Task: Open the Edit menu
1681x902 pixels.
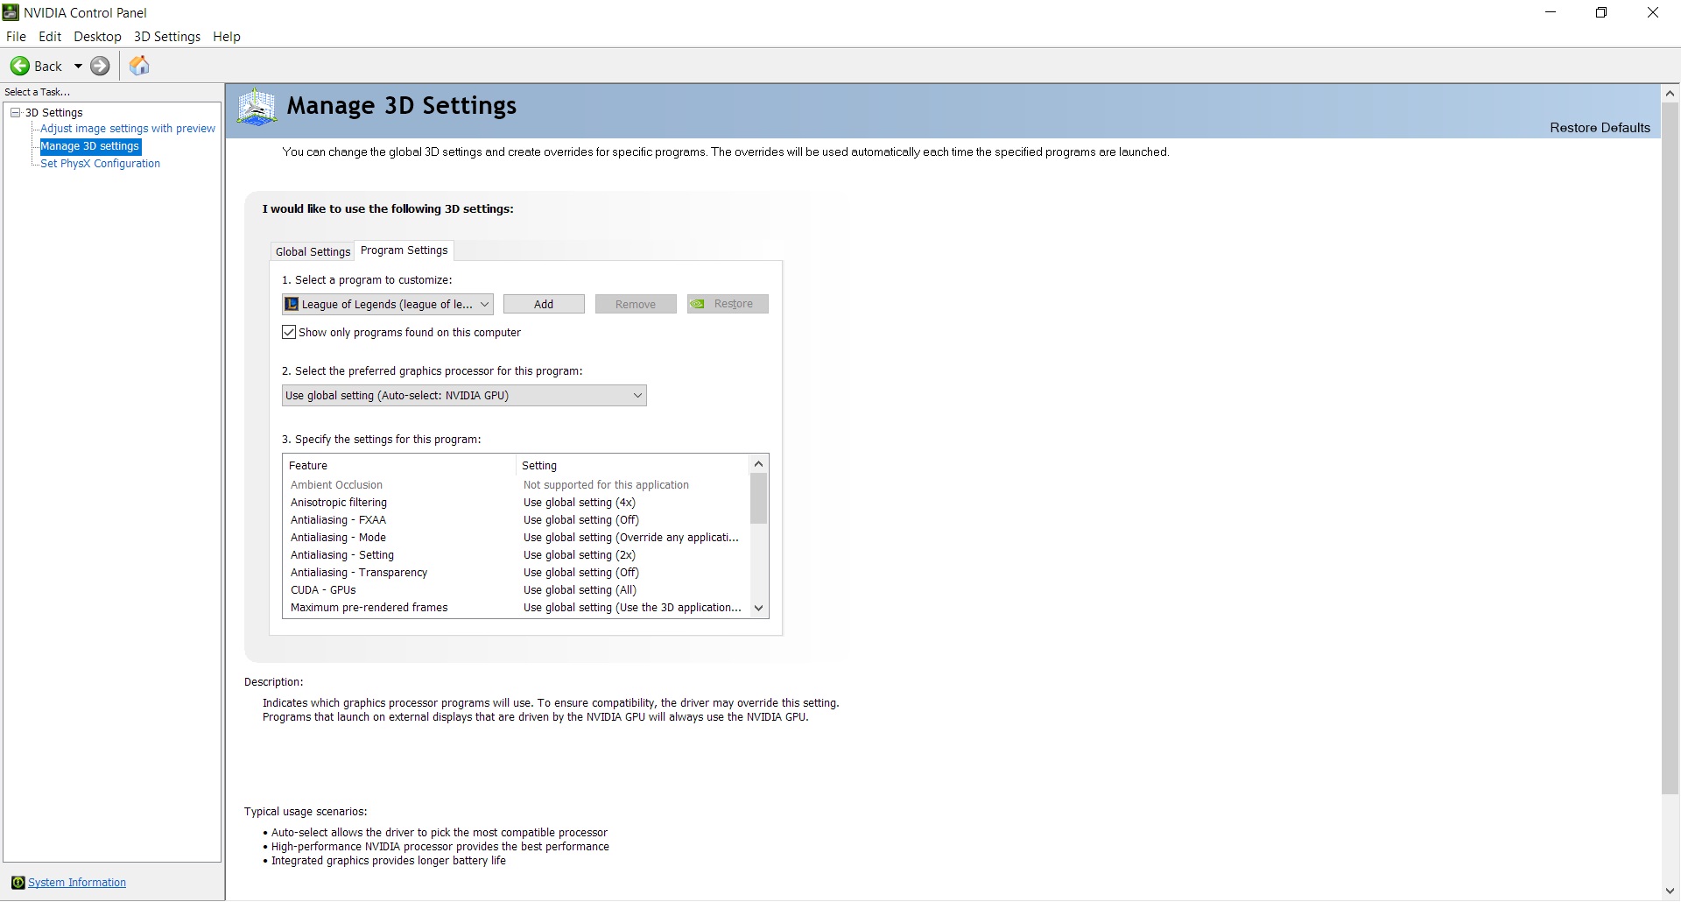Action: [x=50, y=37]
